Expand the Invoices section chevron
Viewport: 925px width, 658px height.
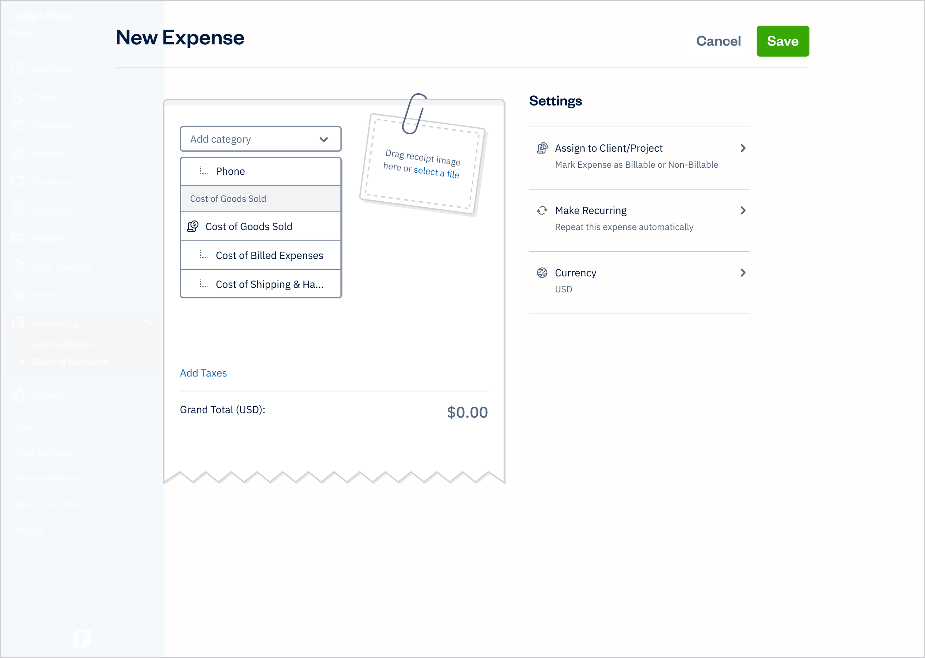click(x=147, y=153)
